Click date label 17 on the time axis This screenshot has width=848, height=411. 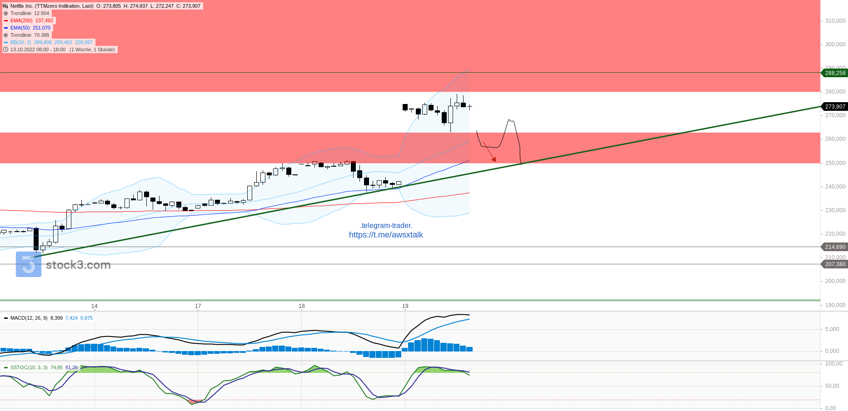198,306
